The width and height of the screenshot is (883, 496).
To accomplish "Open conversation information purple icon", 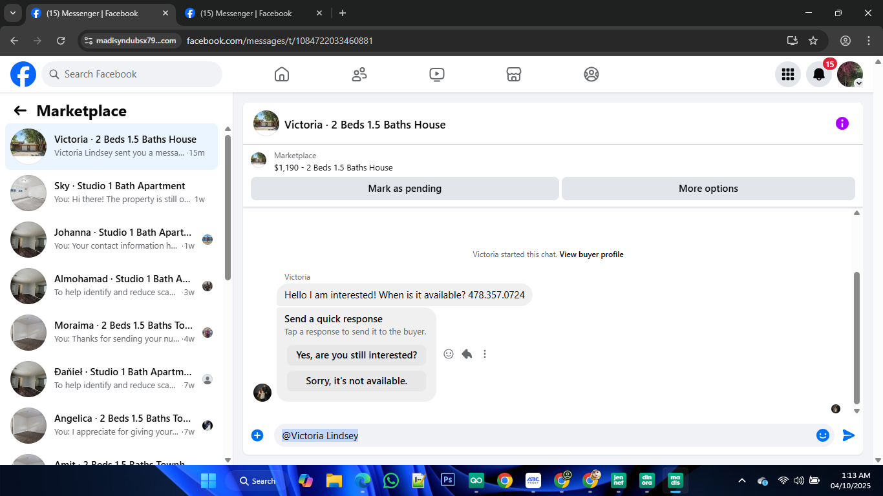I will [x=842, y=123].
